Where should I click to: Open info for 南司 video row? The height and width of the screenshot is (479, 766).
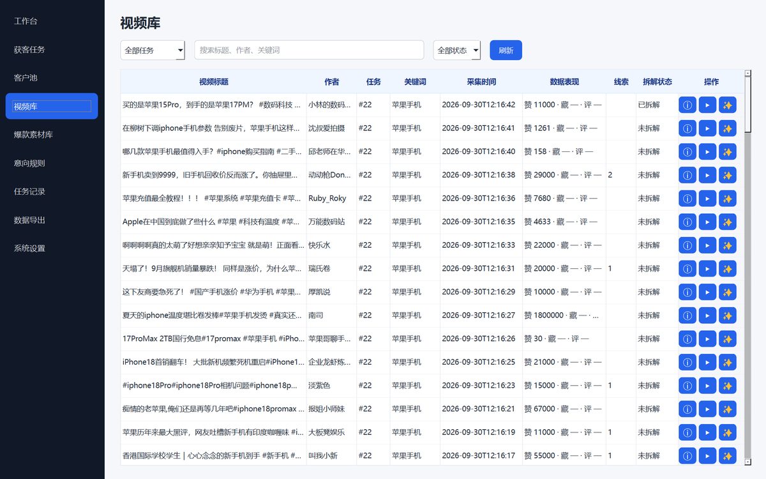(687, 316)
